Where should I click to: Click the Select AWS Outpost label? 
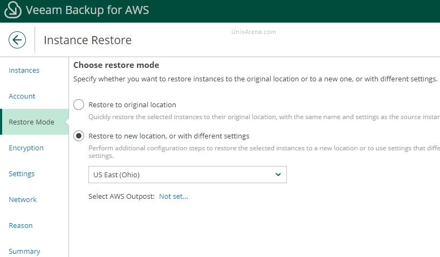click(121, 197)
